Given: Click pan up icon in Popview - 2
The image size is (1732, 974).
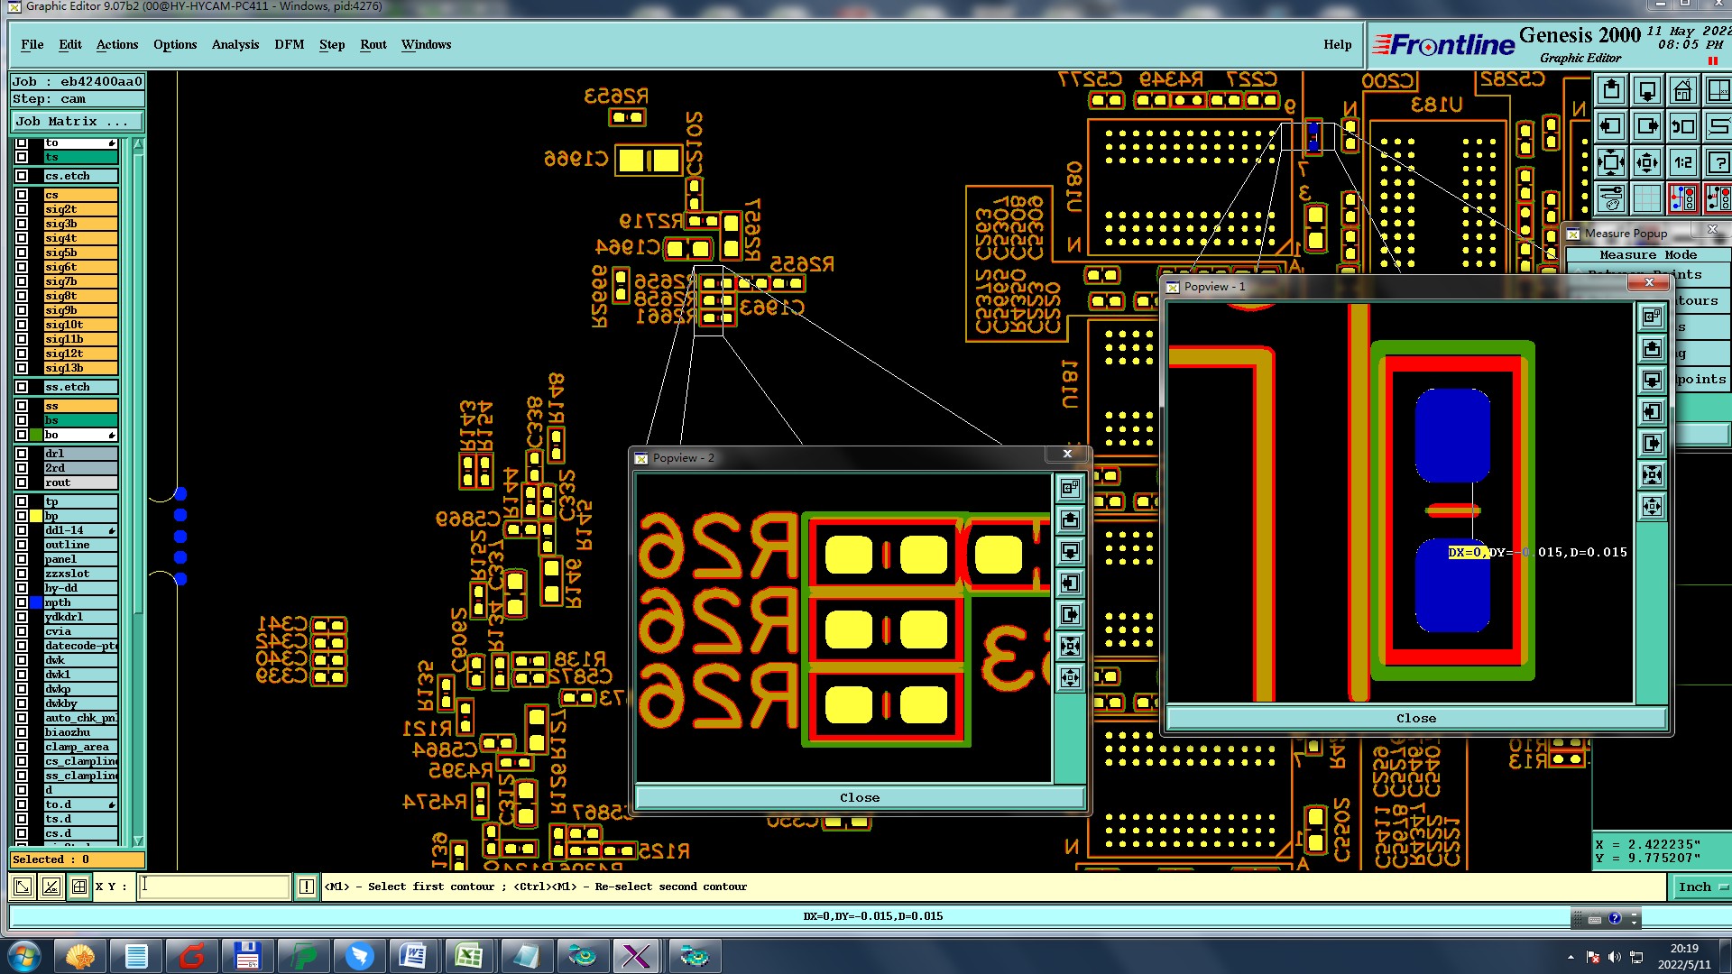Looking at the screenshot, I should 1070,519.
